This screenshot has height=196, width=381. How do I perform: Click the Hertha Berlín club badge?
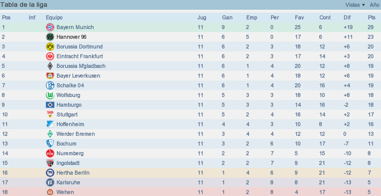pyautogui.click(x=50, y=173)
